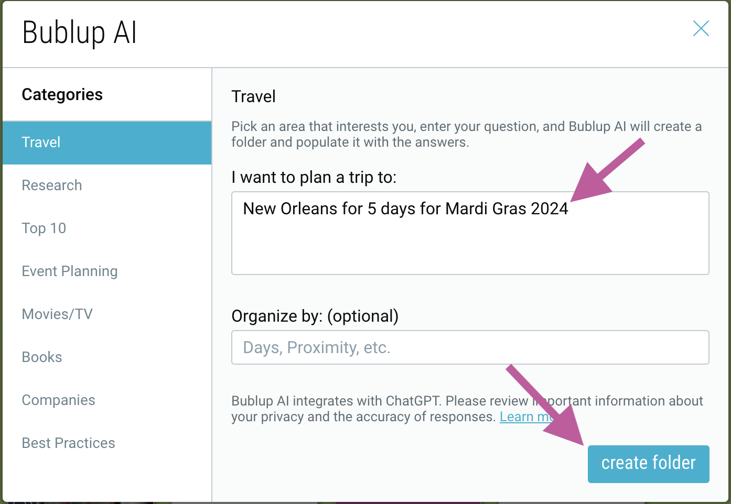Click the Bublup AI dialog title
This screenshot has width=731, height=504.
[80, 32]
